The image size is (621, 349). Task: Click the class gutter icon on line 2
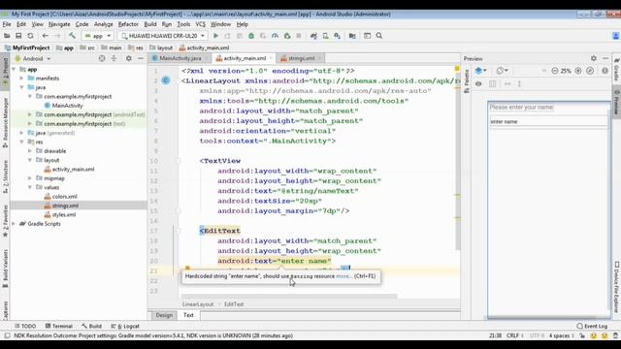[x=166, y=80]
